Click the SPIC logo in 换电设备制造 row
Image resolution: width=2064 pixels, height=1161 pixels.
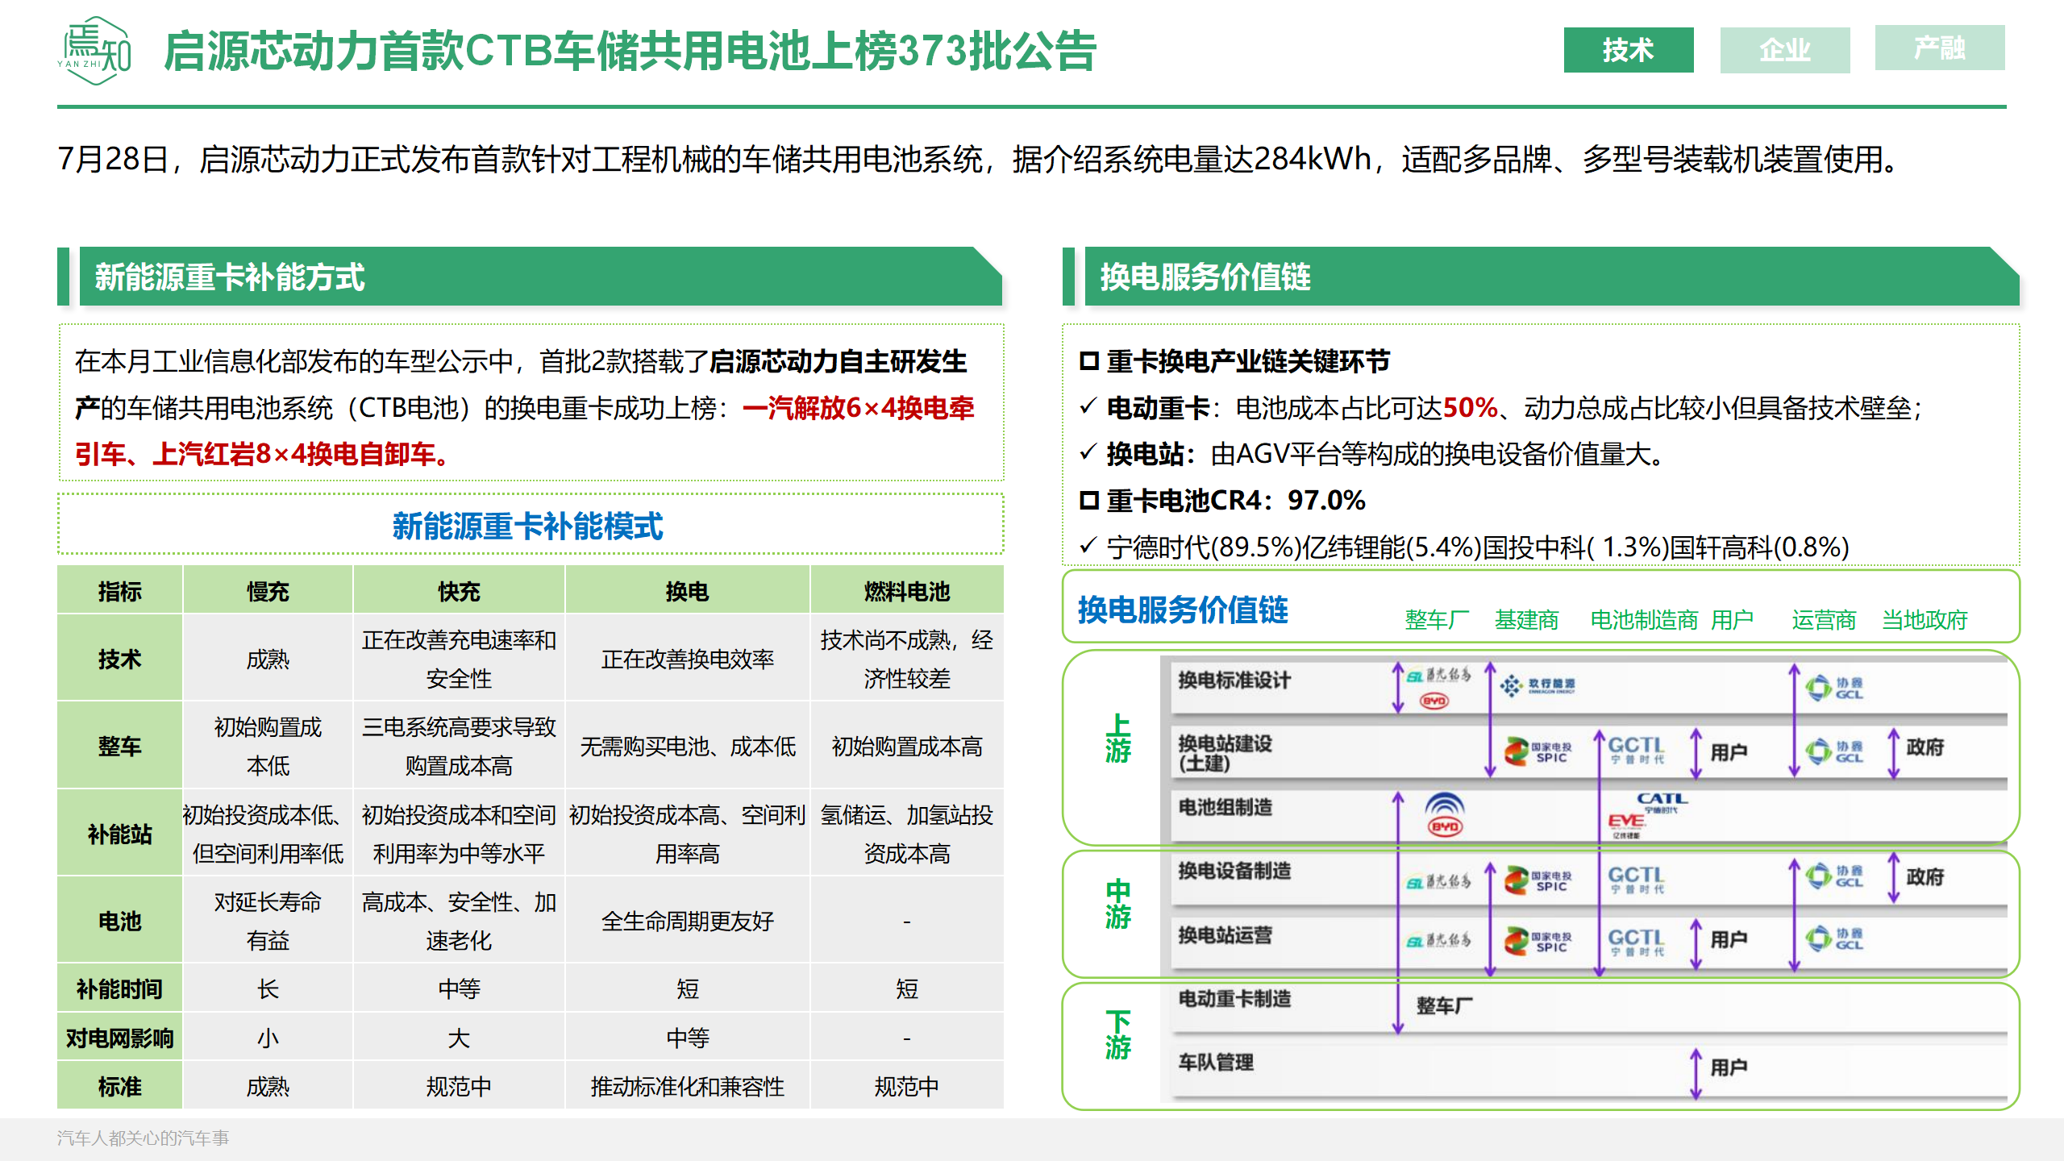pyautogui.click(x=1538, y=880)
